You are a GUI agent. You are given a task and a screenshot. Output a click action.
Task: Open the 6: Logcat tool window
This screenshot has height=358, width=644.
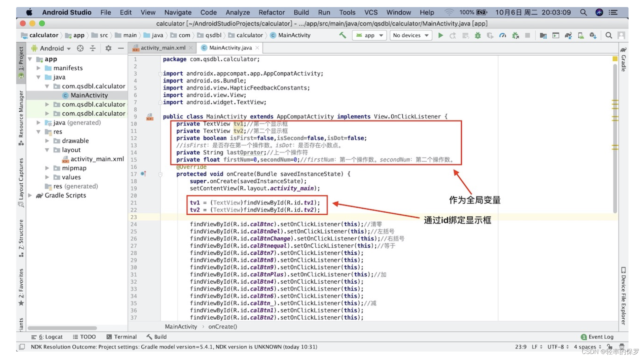coord(47,337)
